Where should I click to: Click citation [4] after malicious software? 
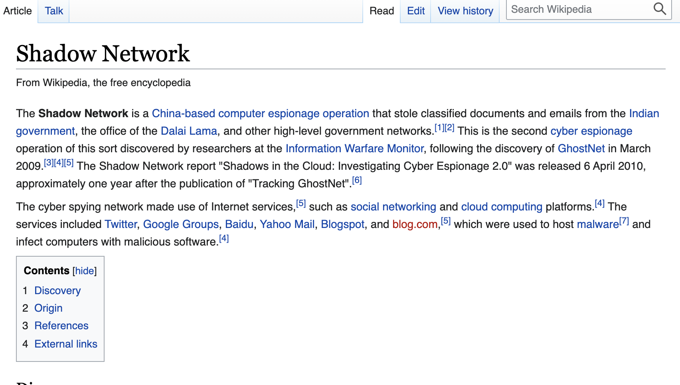point(224,238)
